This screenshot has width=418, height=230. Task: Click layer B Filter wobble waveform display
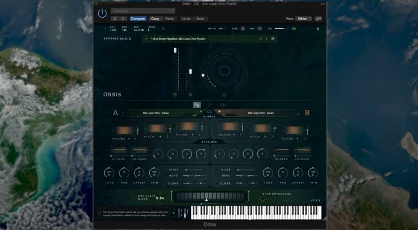pyautogui.click(x=294, y=130)
